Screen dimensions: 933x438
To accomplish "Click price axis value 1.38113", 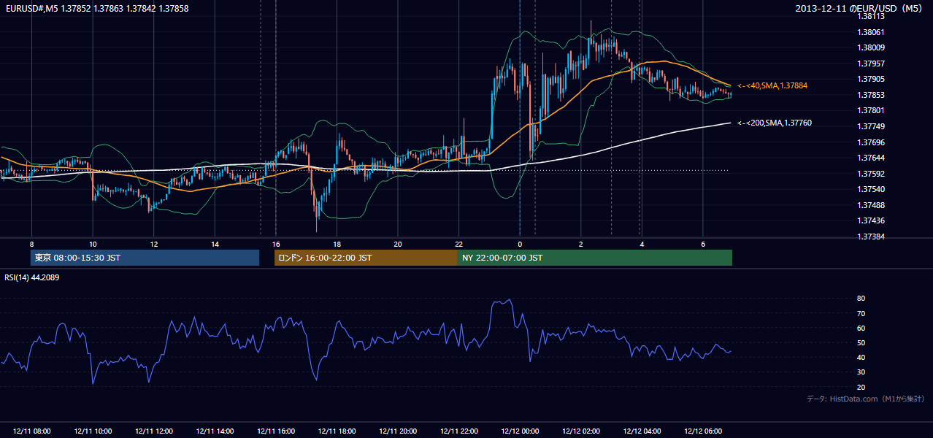I will (x=871, y=16).
